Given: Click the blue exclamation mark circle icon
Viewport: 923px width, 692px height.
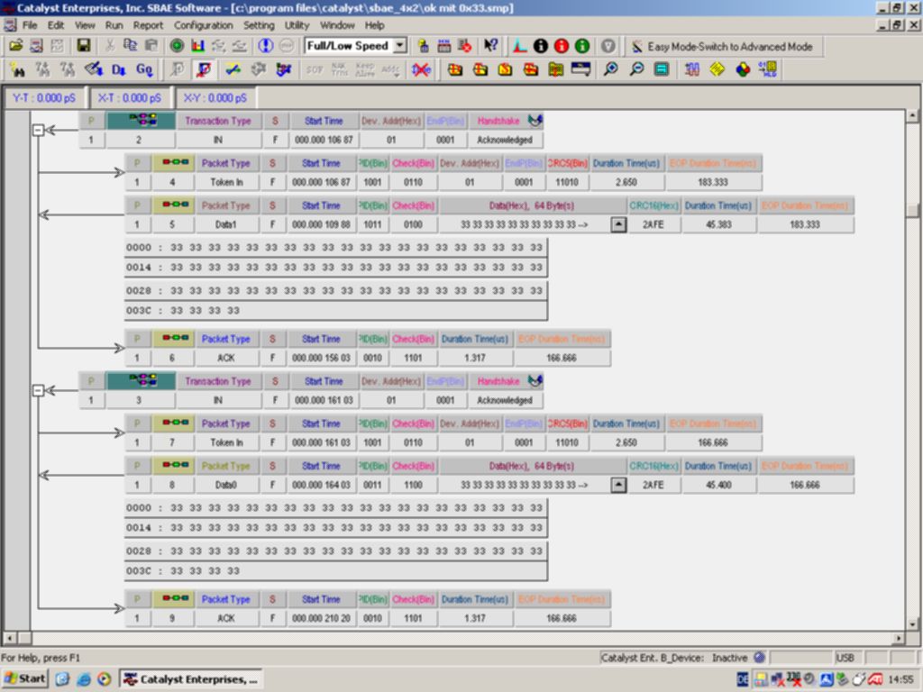Looking at the screenshot, I should 266,45.
